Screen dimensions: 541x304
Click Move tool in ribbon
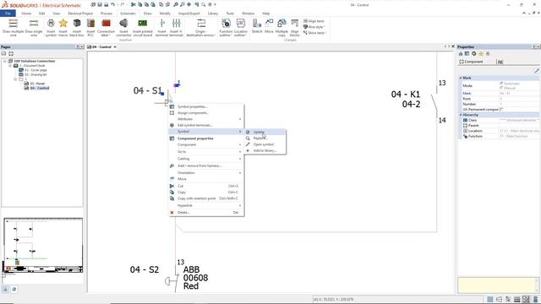coord(269,26)
